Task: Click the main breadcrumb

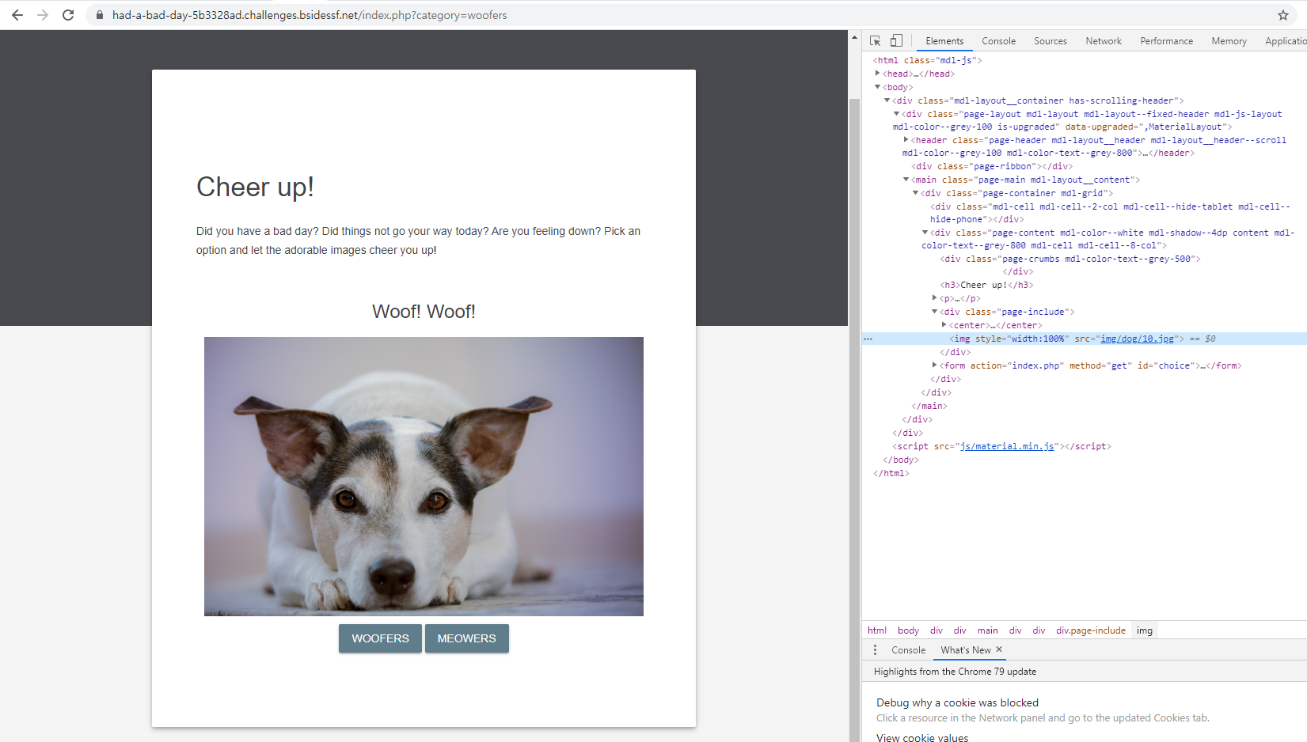Action: pyautogui.click(x=987, y=630)
